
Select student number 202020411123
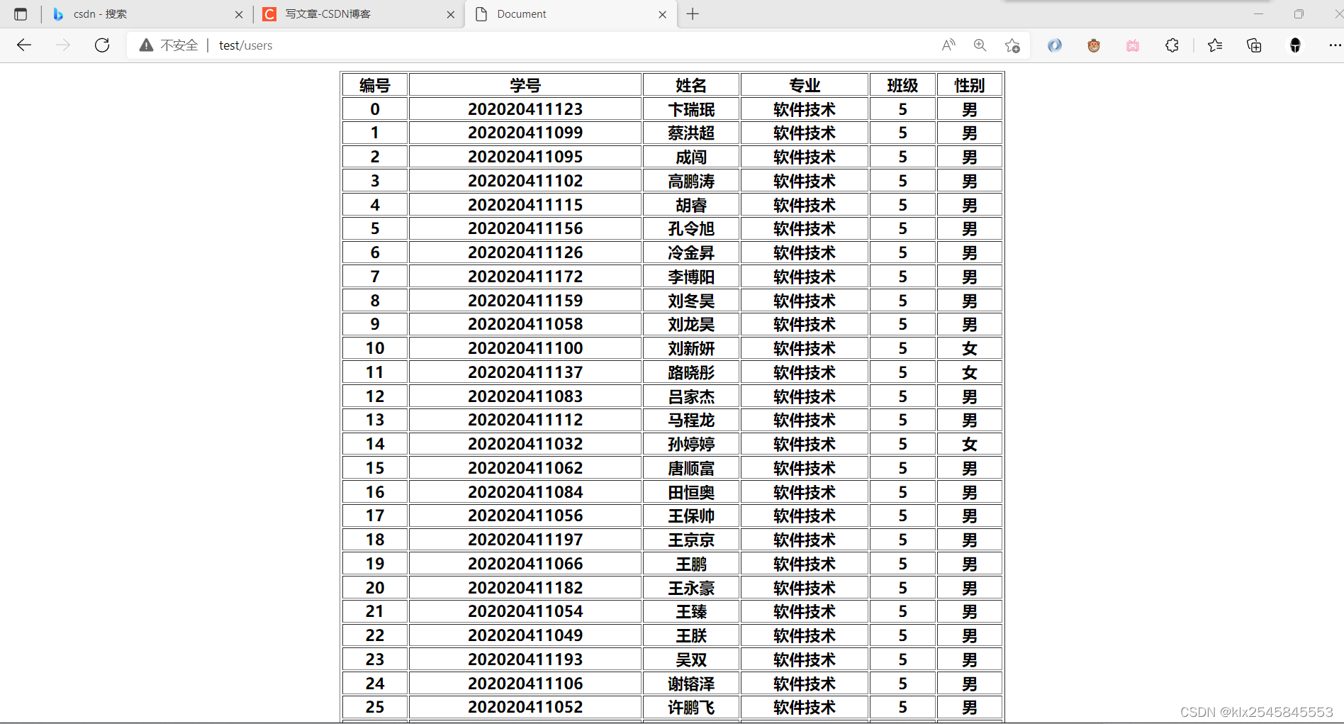coord(525,109)
